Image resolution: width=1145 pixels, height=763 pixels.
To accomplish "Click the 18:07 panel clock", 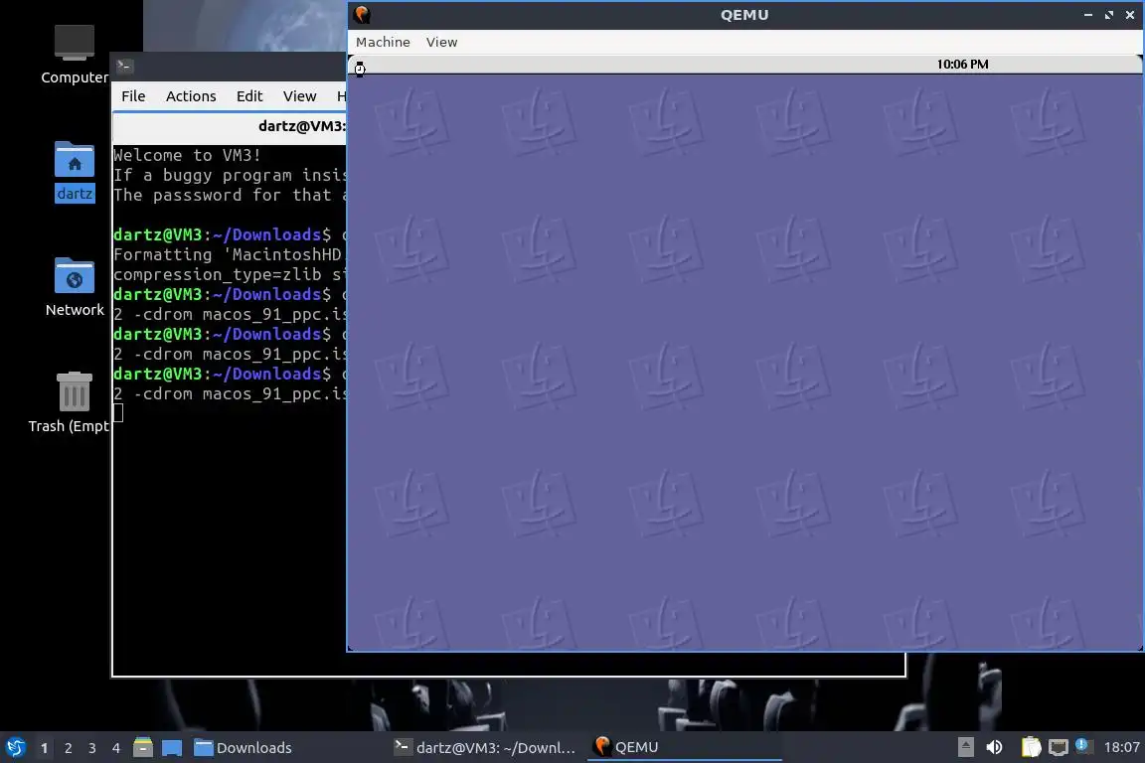I will (1121, 747).
